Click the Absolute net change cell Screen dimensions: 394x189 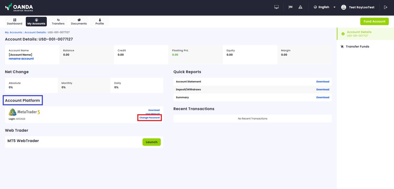(31, 85)
